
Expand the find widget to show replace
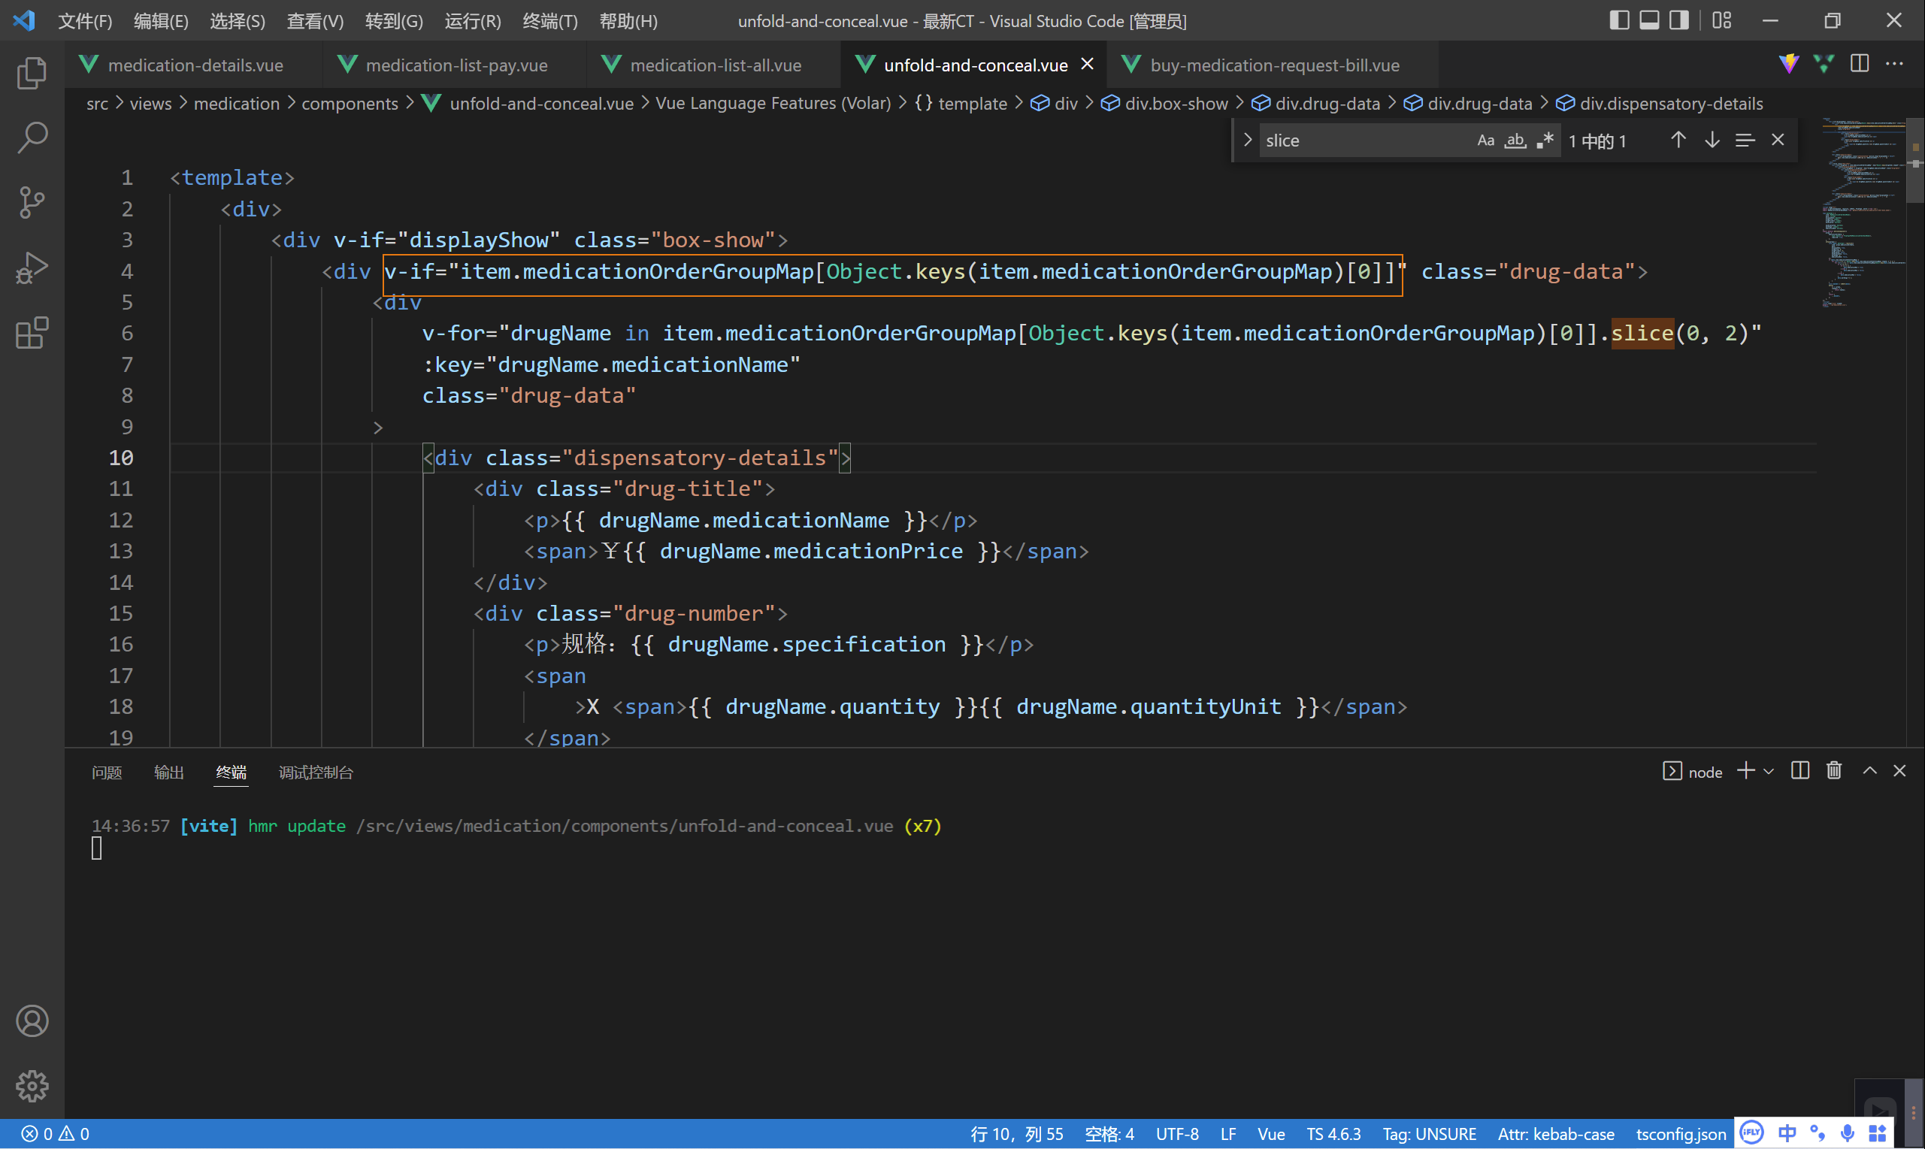coord(1247,140)
